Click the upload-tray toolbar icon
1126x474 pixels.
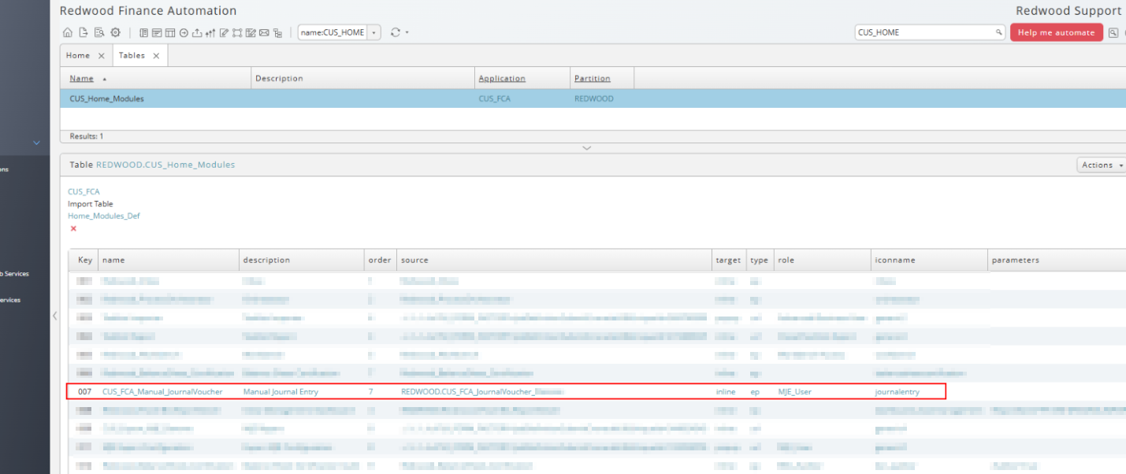(x=197, y=32)
